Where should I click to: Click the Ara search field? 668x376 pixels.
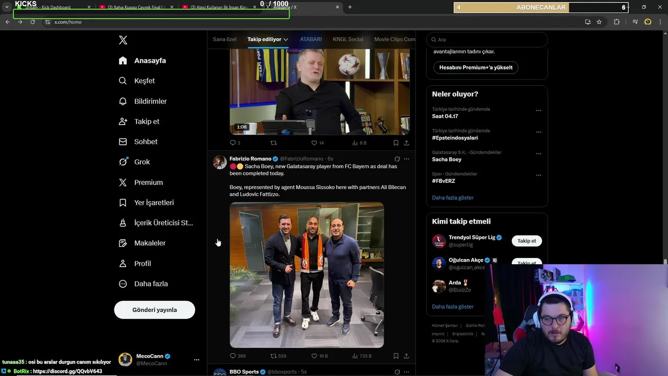(487, 40)
